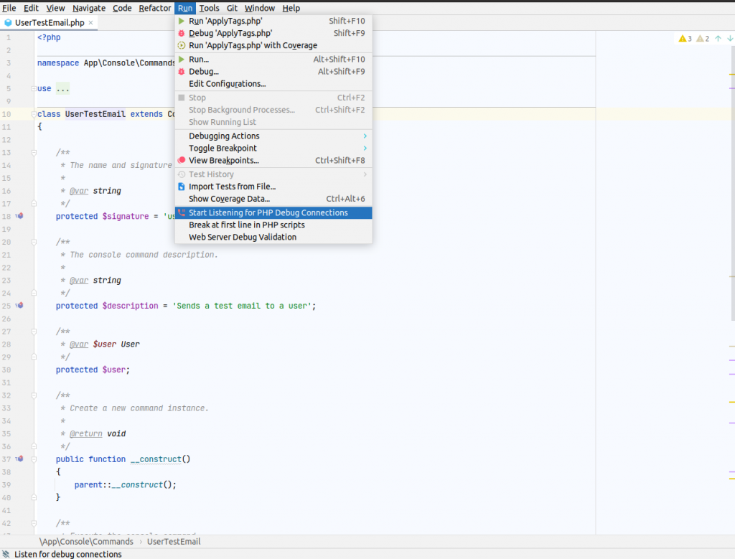Click the Debug 'ApplyTags.php' bug icon
This screenshot has width=735, height=559.
182,33
